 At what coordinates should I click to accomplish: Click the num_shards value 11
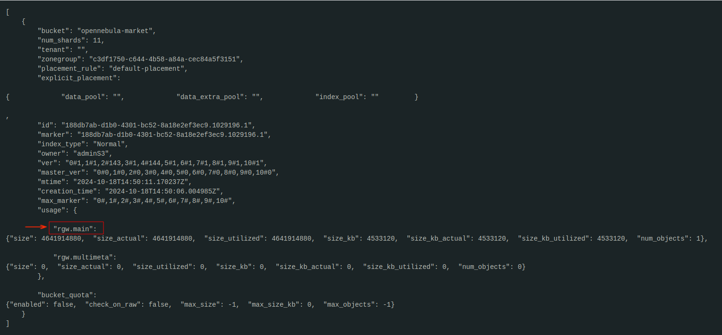pos(98,40)
